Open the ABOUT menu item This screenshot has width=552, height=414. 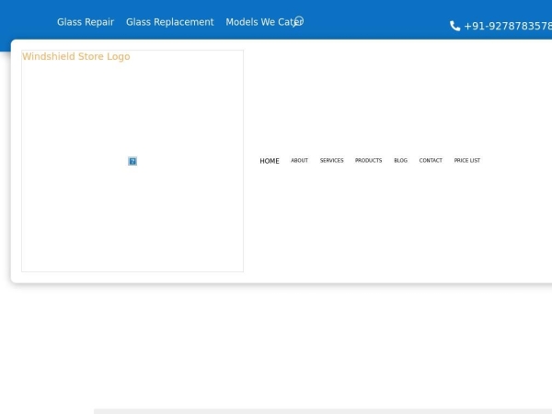[x=299, y=161]
